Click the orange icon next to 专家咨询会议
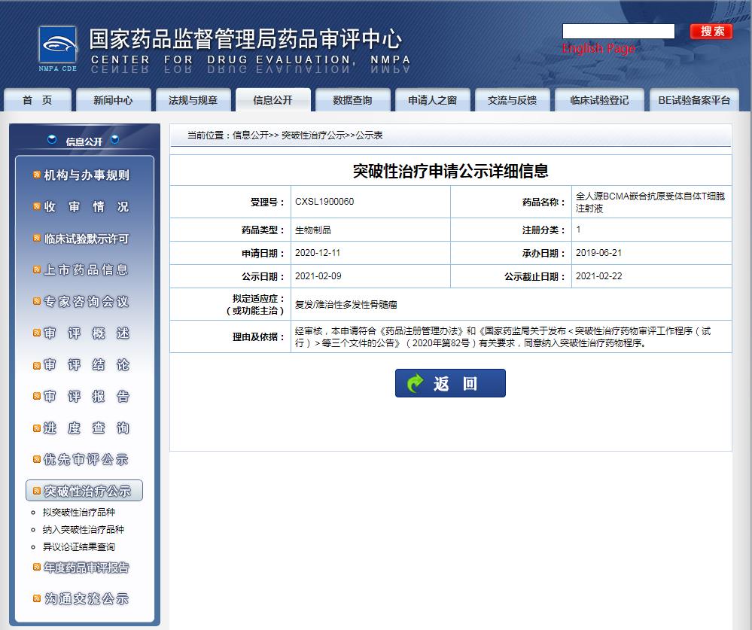The width and height of the screenshot is (752, 630). (37, 301)
